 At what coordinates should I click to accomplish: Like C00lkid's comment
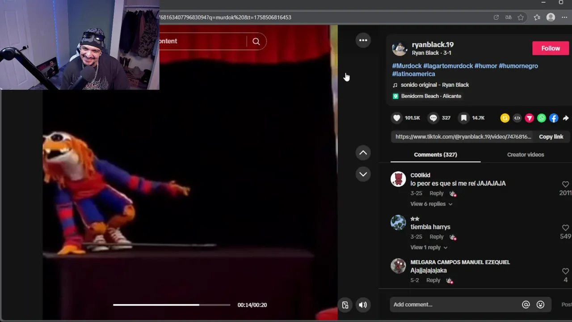click(x=565, y=184)
